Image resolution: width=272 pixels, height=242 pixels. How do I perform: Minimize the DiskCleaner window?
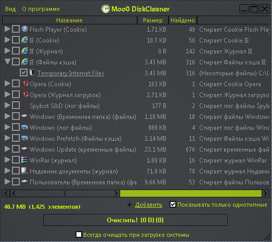click(x=243, y=9)
